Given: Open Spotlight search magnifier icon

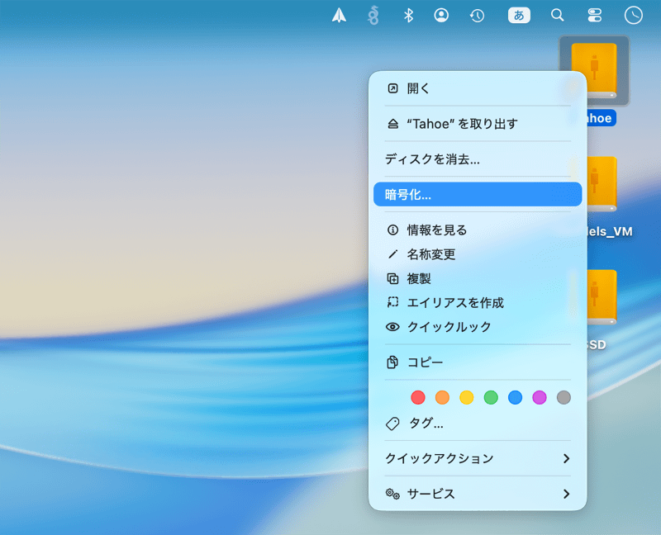Looking at the screenshot, I should (557, 16).
